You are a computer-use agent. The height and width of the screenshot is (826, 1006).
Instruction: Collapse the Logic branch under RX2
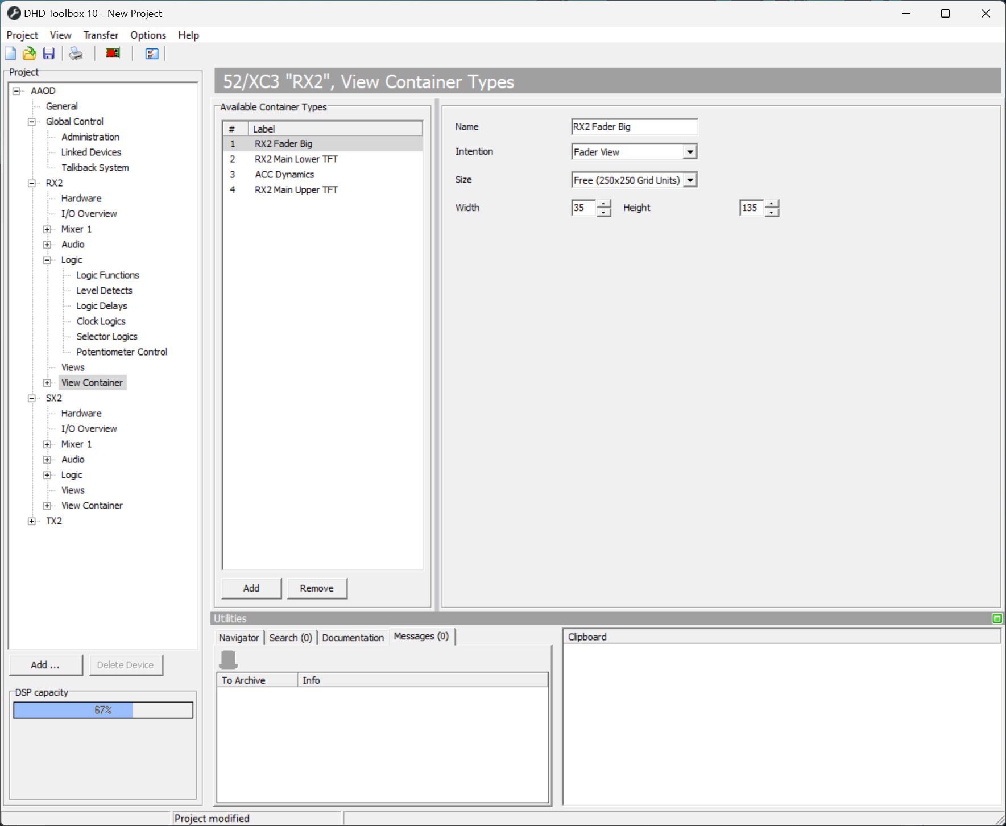(48, 259)
